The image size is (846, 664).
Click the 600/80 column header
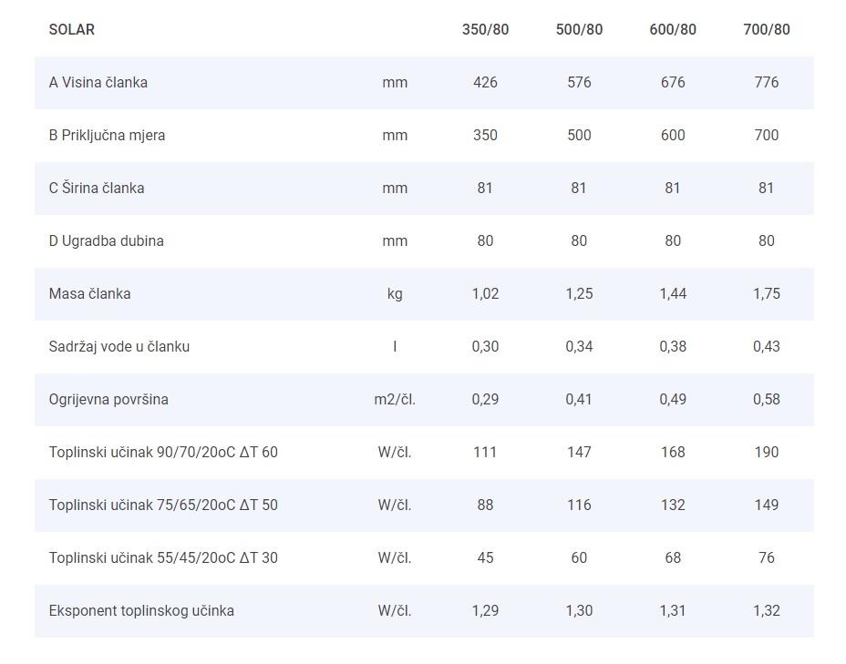[x=673, y=29]
